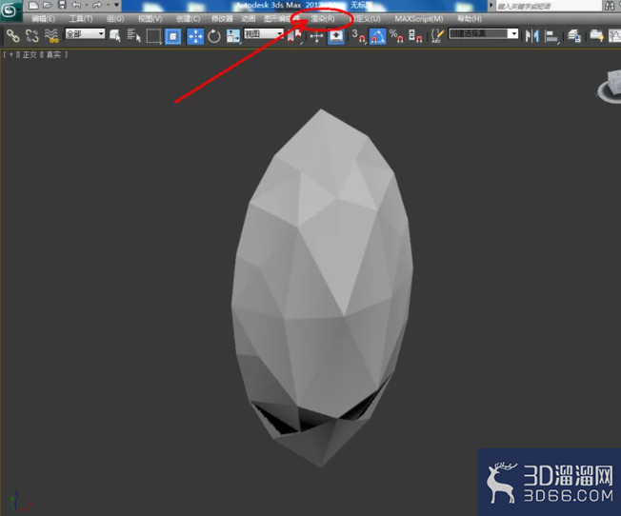Expand the InfoCenter arrow beside search box
Screen dimensions: 621x516
click(491, 6)
